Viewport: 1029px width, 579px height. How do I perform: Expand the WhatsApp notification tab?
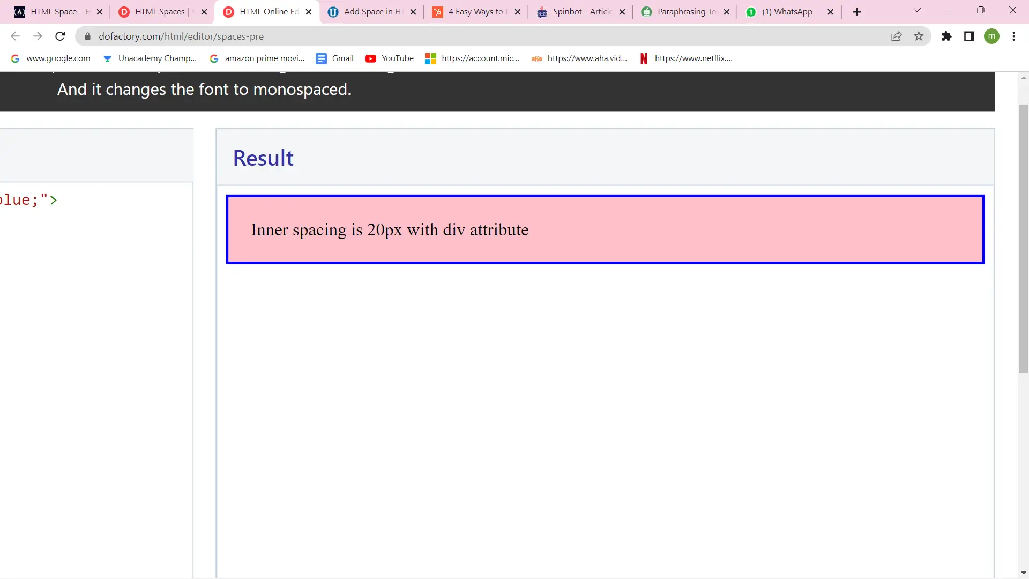[x=787, y=11]
